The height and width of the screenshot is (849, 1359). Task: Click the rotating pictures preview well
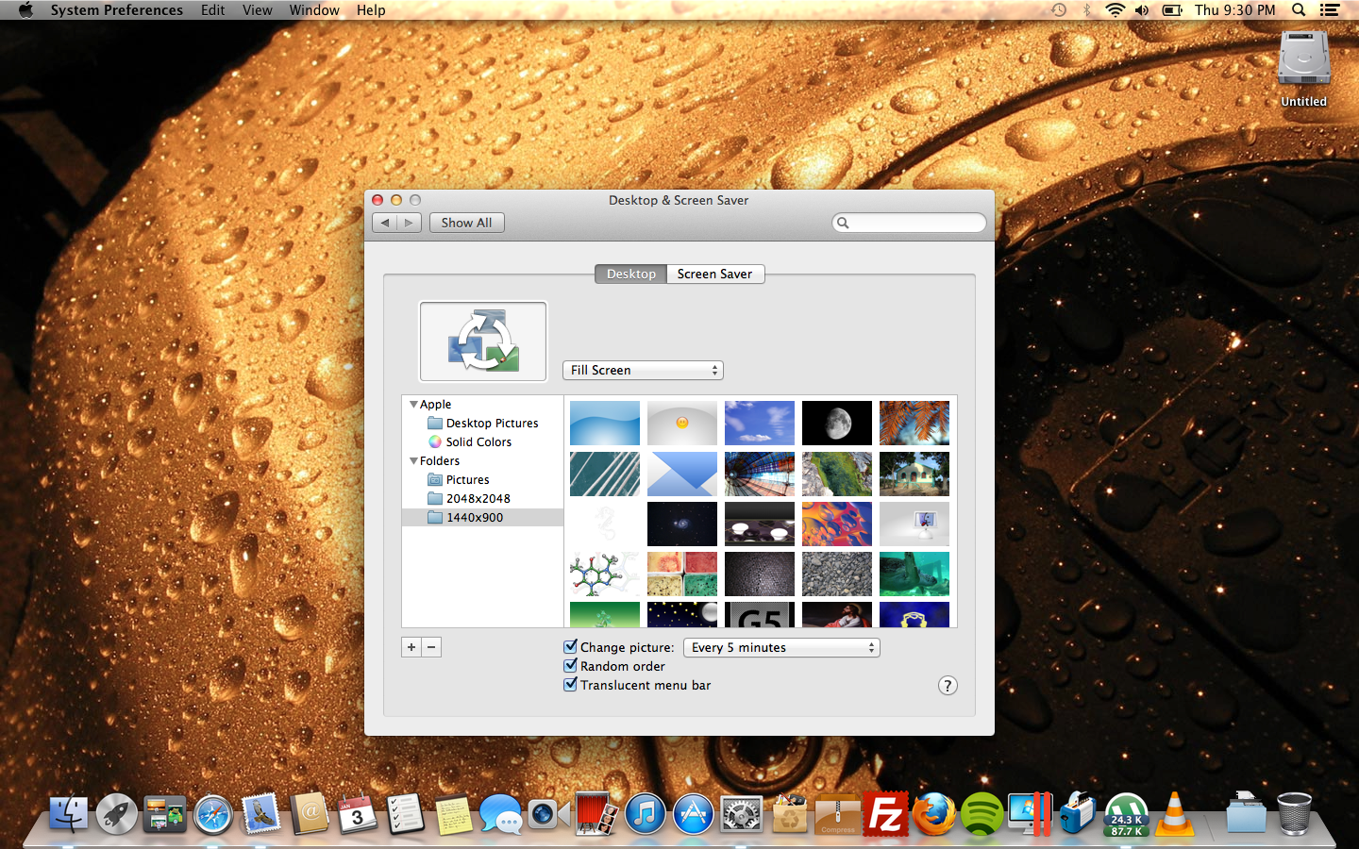click(x=483, y=341)
